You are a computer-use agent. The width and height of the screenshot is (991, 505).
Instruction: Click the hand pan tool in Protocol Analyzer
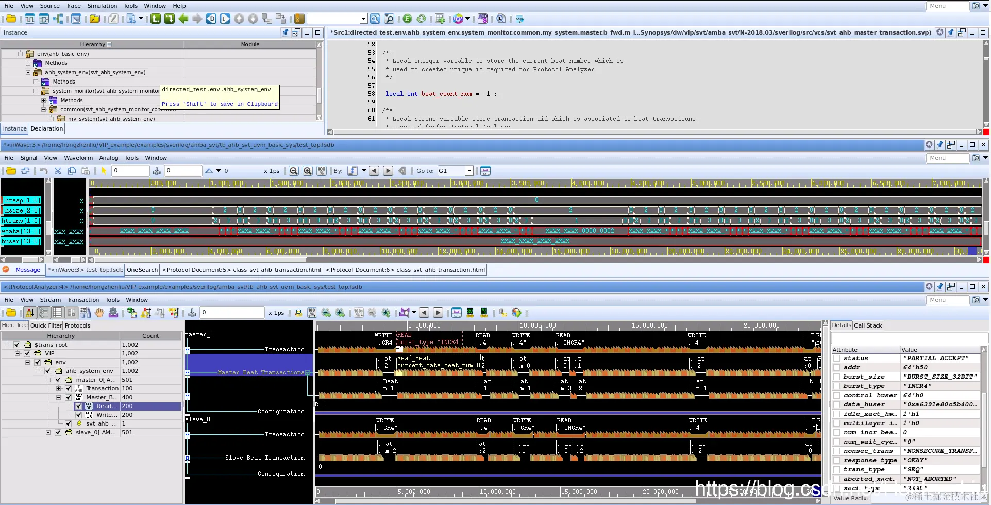tap(99, 313)
